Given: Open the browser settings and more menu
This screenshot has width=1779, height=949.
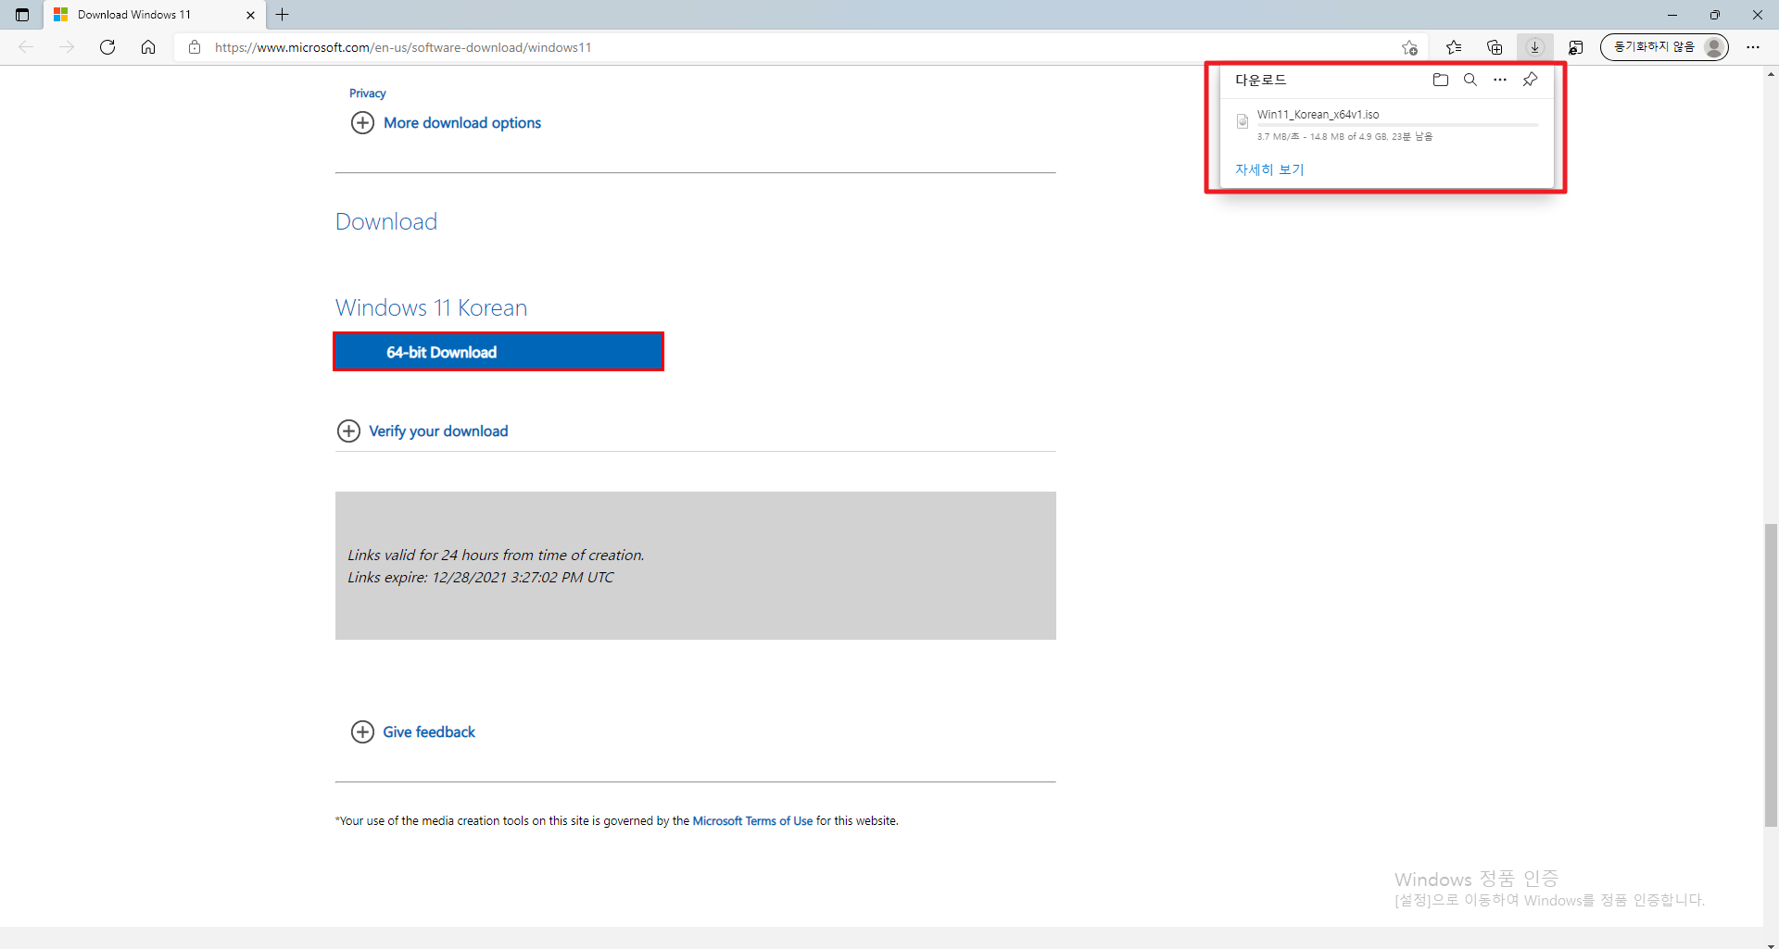Looking at the screenshot, I should (x=1753, y=47).
